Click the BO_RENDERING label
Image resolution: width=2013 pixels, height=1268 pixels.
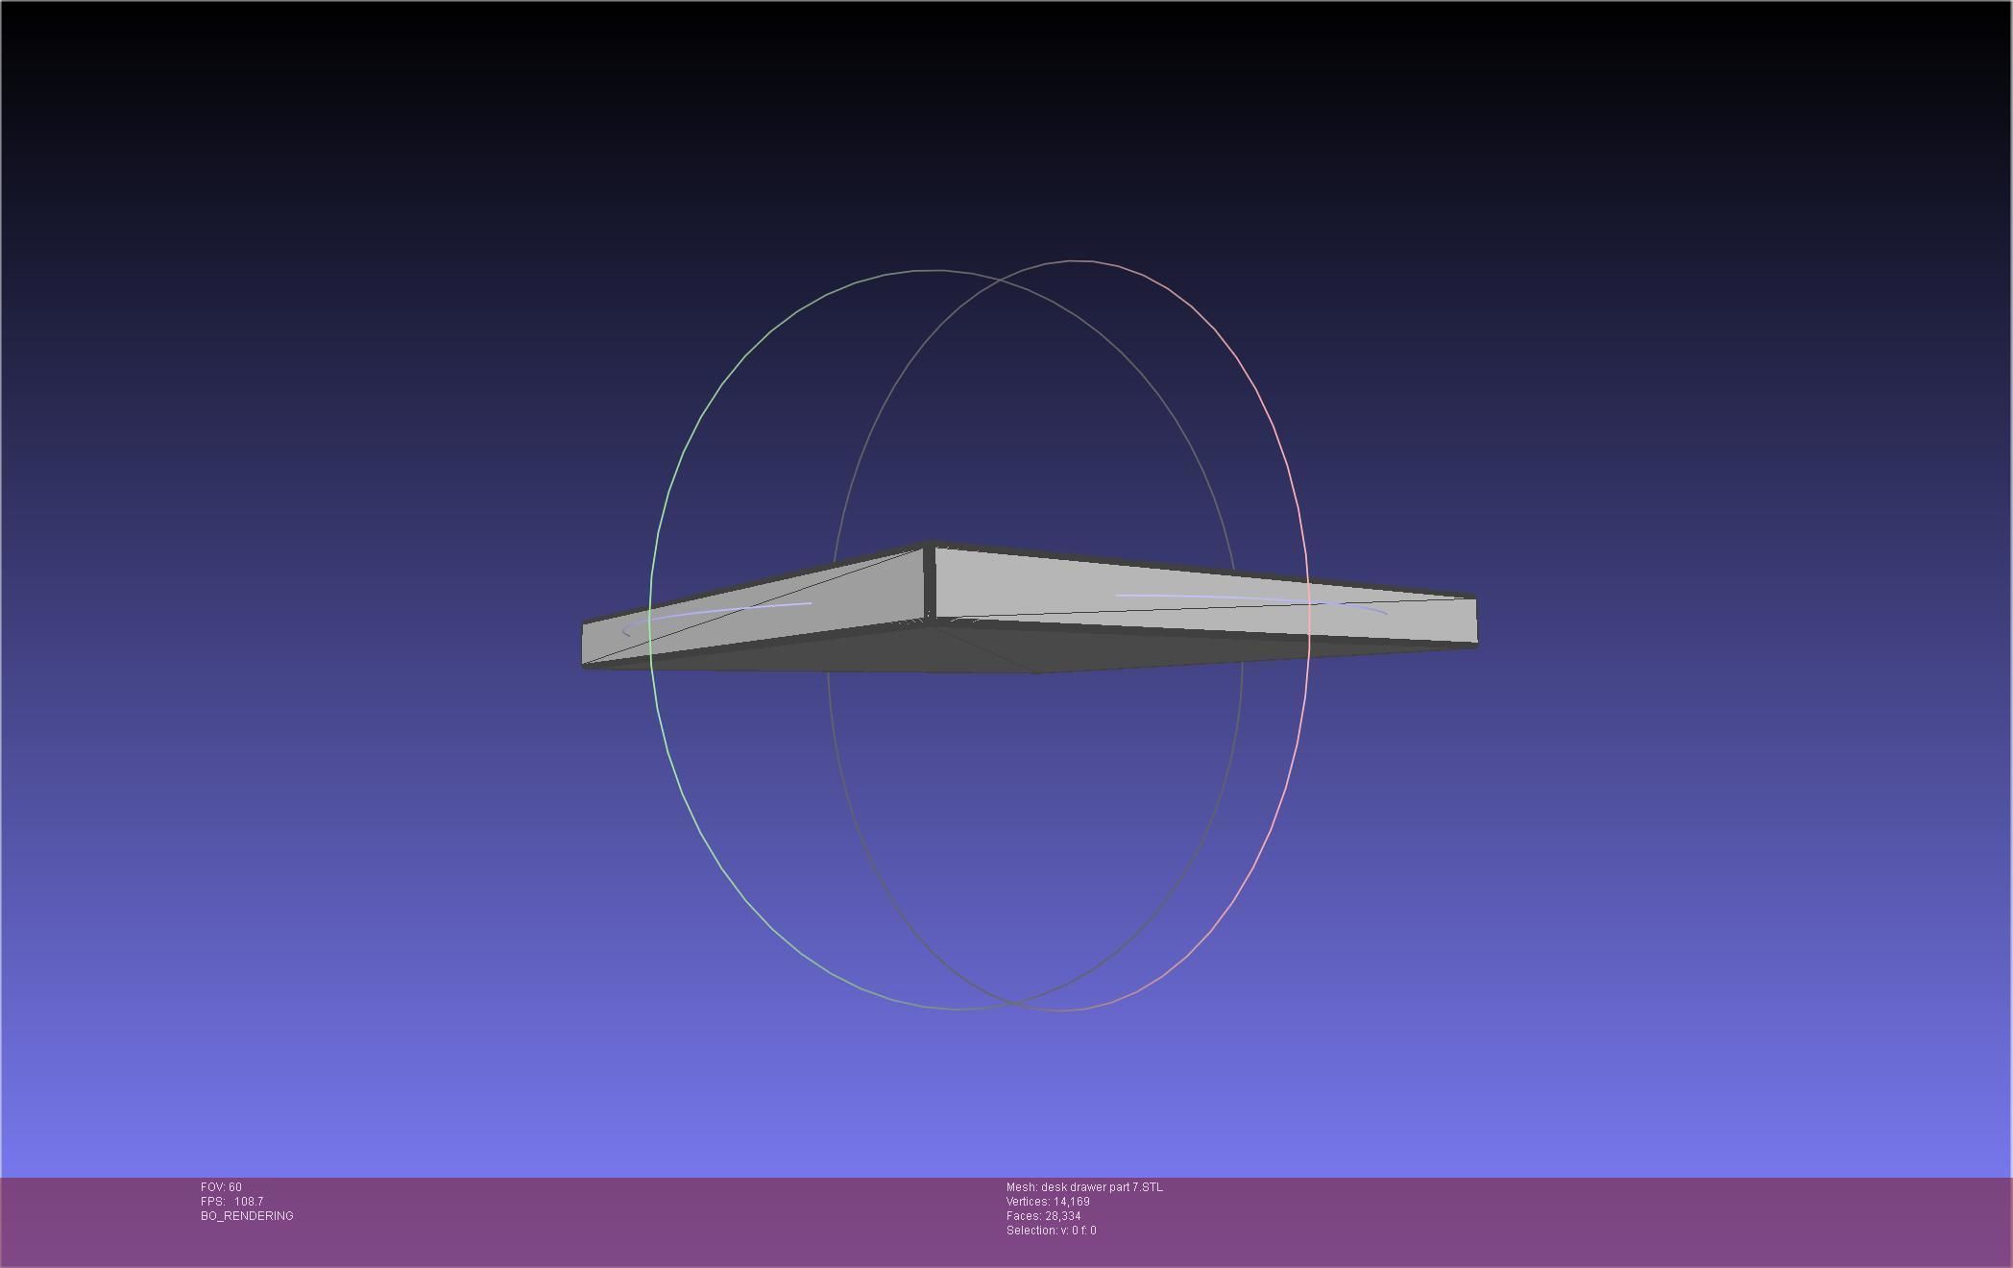247,1216
